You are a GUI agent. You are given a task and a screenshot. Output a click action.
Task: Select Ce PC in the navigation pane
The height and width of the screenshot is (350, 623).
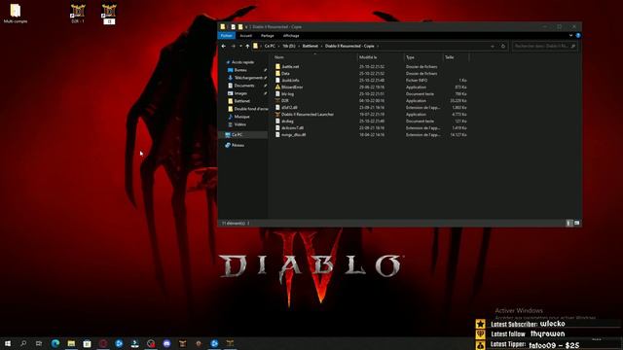pyautogui.click(x=237, y=135)
